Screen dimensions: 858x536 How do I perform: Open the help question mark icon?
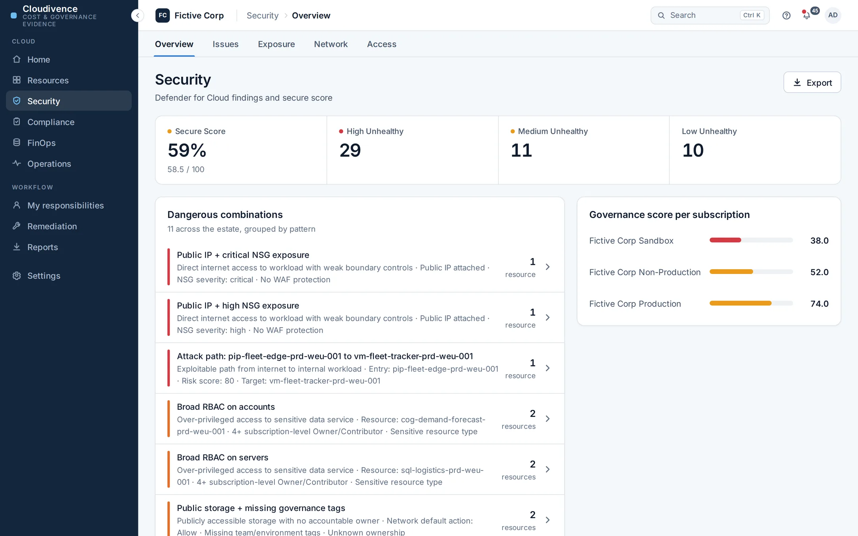point(786,15)
